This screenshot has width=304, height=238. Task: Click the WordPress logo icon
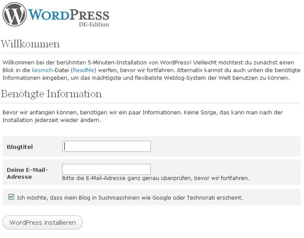coord(15,14)
